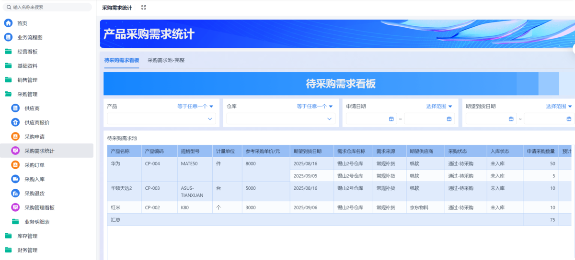Viewport: 575px width, 260px height.
Task: Open calendar icon for 期望到货日期 start date
Action: click(x=511, y=119)
